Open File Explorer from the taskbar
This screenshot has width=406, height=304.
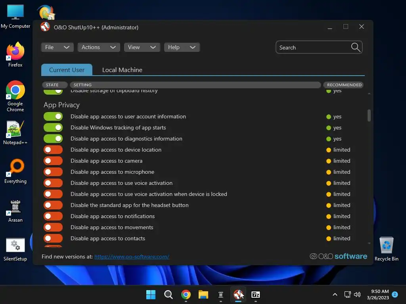click(x=203, y=294)
